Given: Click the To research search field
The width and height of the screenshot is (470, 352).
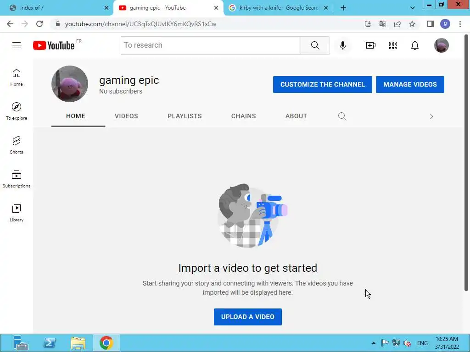Looking at the screenshot, I should click(x=211, y=45).
